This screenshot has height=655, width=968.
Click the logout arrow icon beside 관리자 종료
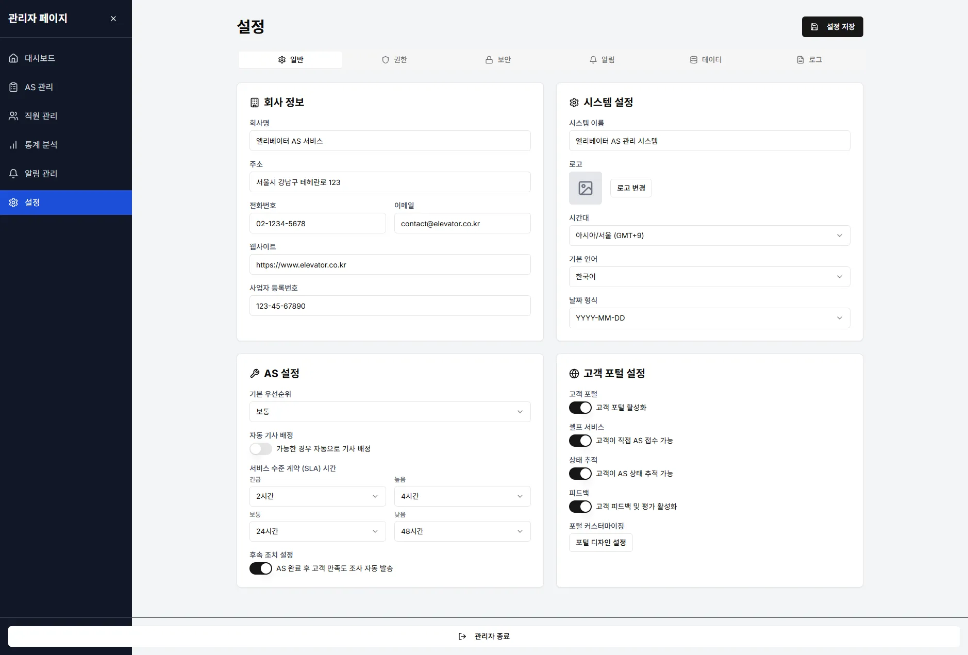point(462,636)
